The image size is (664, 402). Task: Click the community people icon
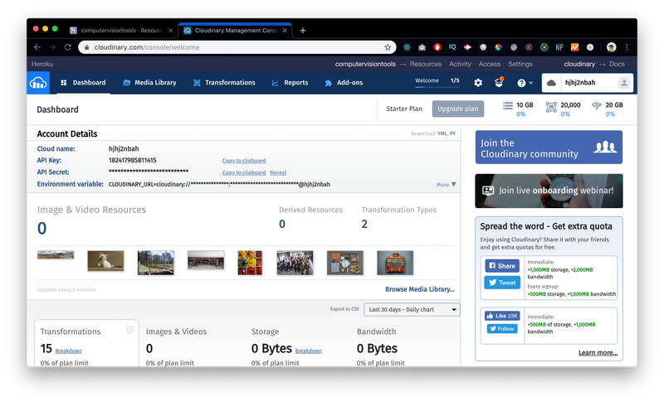pyautogui.click(x=605, y=147)
